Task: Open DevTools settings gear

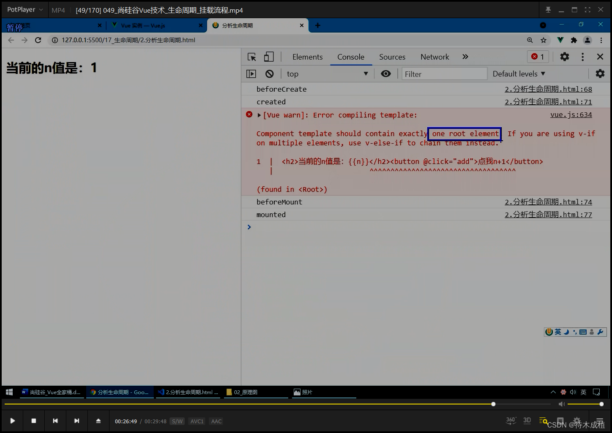Action: click(565, 57)
